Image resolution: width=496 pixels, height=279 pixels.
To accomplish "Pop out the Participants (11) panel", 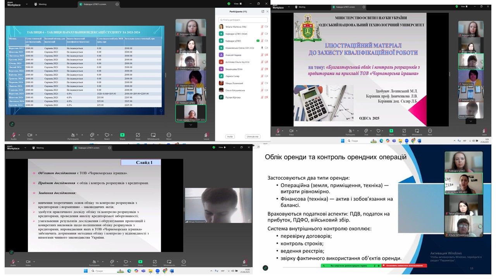I will [x=263, y=12].
